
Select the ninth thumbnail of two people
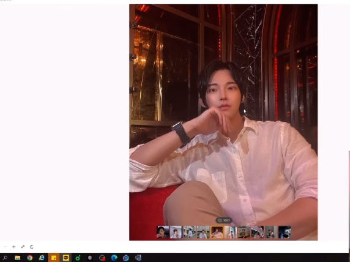(x=271, y=232)
